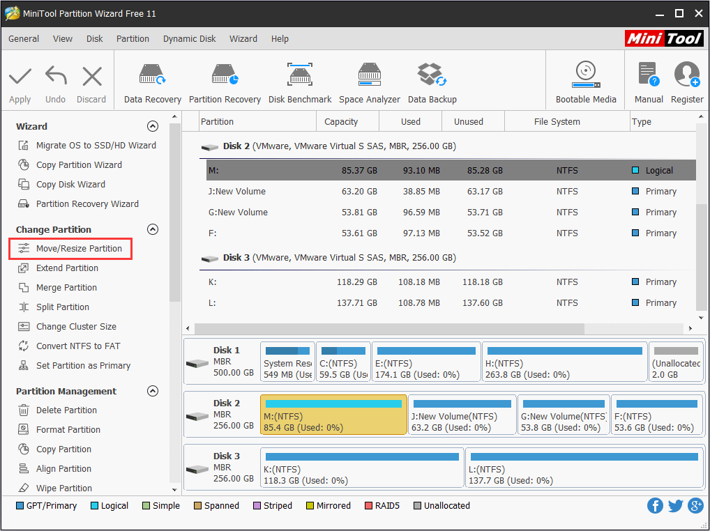Open the Bootable Media builder
Viewport: 710px width, 531px height.
point(586,84)
